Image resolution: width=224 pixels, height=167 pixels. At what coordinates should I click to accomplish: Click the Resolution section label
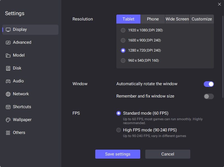point(83,19)
